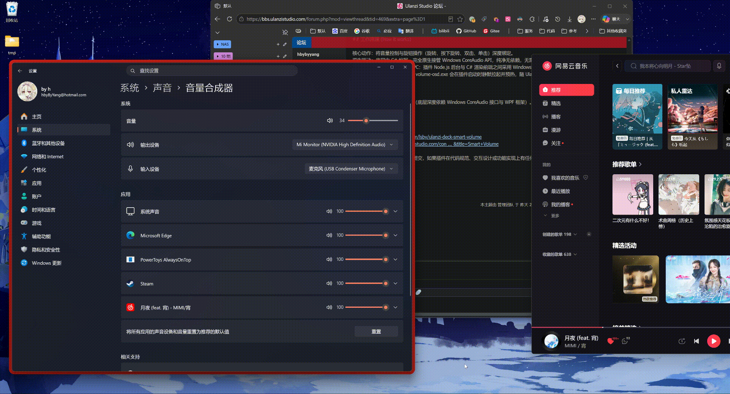The height and width of the screenshot is (394, 730).
Task: Open Windows 更新 settings page
Action: coord(64,263)
